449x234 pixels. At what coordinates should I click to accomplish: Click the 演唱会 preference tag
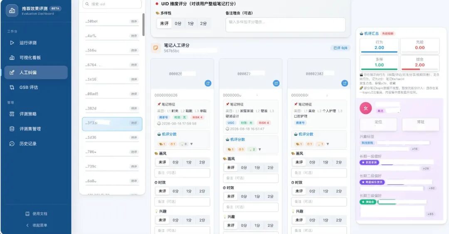tap(368, 202)
